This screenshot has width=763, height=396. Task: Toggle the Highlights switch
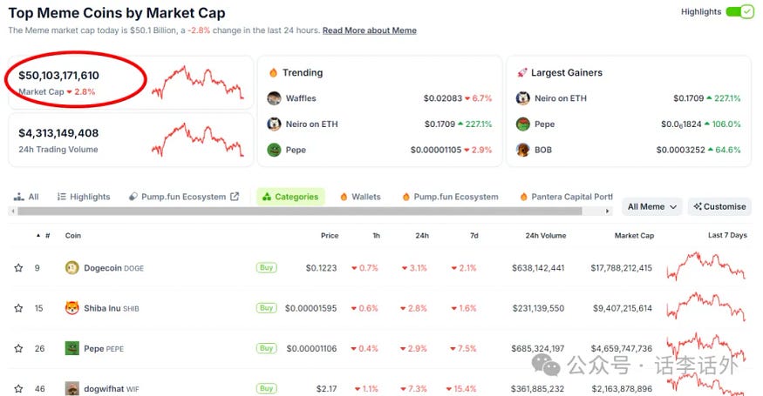(x=739, y=12)
